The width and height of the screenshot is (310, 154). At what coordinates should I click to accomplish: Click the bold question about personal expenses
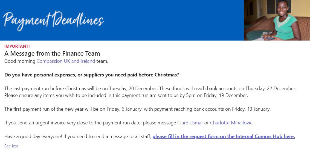92,75
